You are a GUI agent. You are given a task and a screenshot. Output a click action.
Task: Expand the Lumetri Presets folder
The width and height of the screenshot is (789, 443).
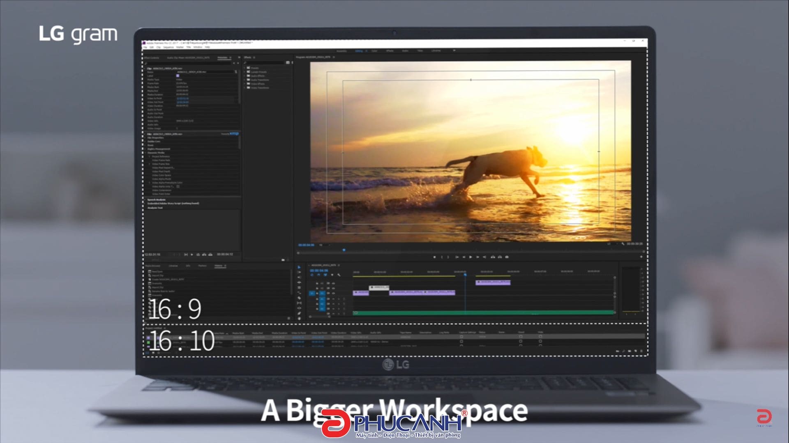click(245, 72)
